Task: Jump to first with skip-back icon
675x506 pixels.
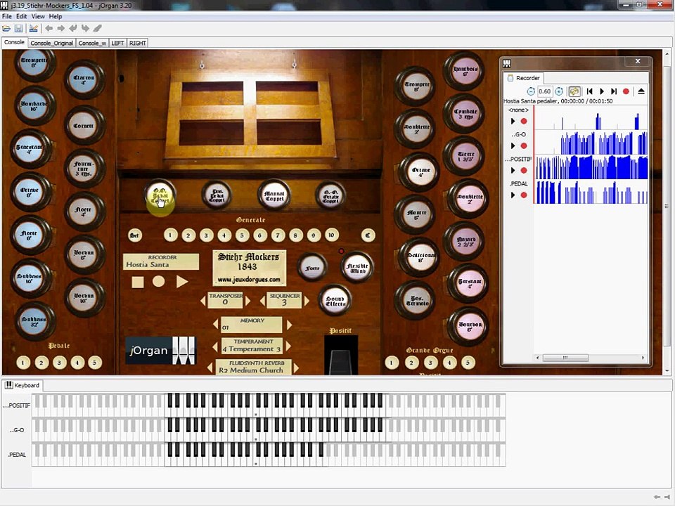Action: pos(590,91)
